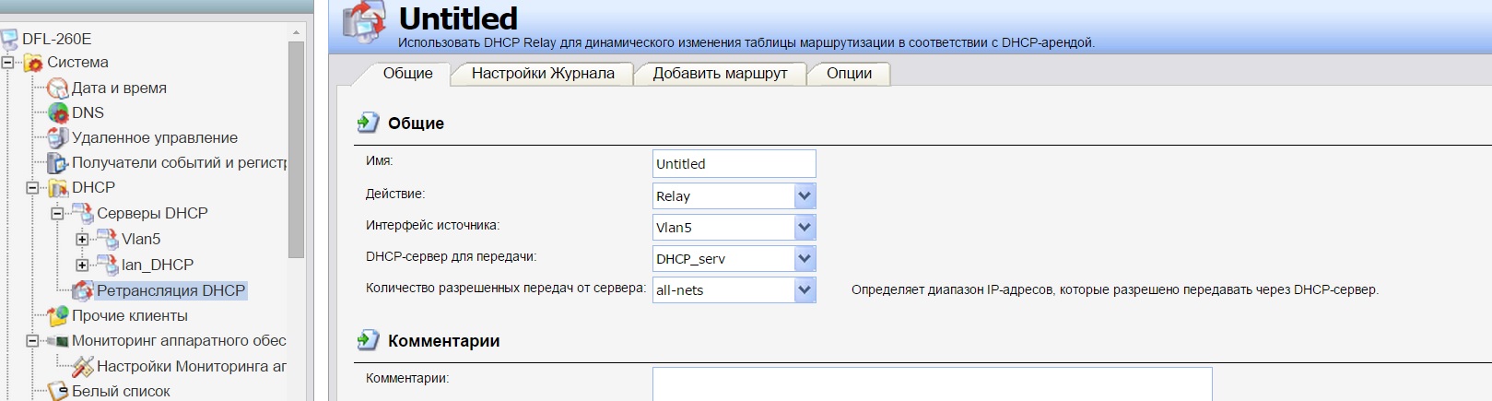Image resolution: width=1492 pixels, height=401 pixels.
Task: Expand the lan_DHCP server node
Action: [82, 265]
